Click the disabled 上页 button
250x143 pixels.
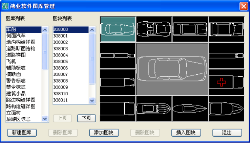point(62,118)
